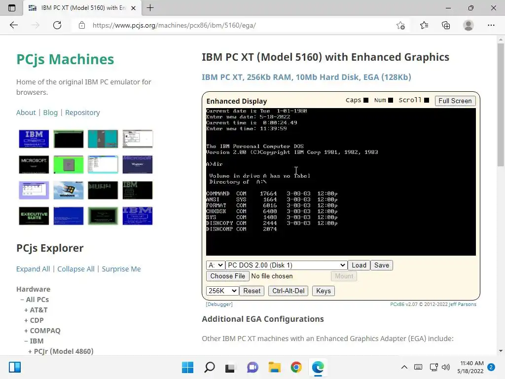The height and width of the screenshot is (379, 505).
Task: Expand the CDP tree node
Action: (34, 320)
